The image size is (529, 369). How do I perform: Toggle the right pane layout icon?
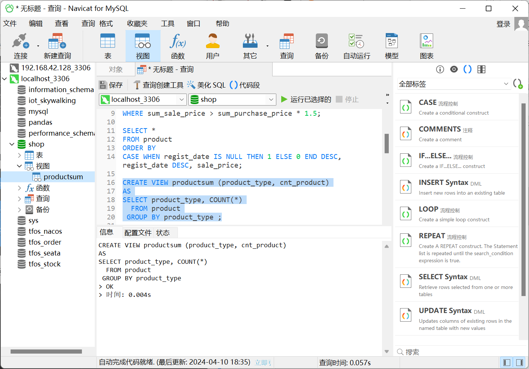click(520, 363)
